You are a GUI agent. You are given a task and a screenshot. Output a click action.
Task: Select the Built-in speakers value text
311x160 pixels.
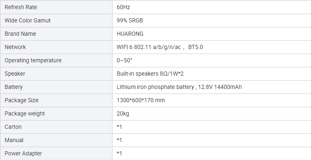click(150, 74)
